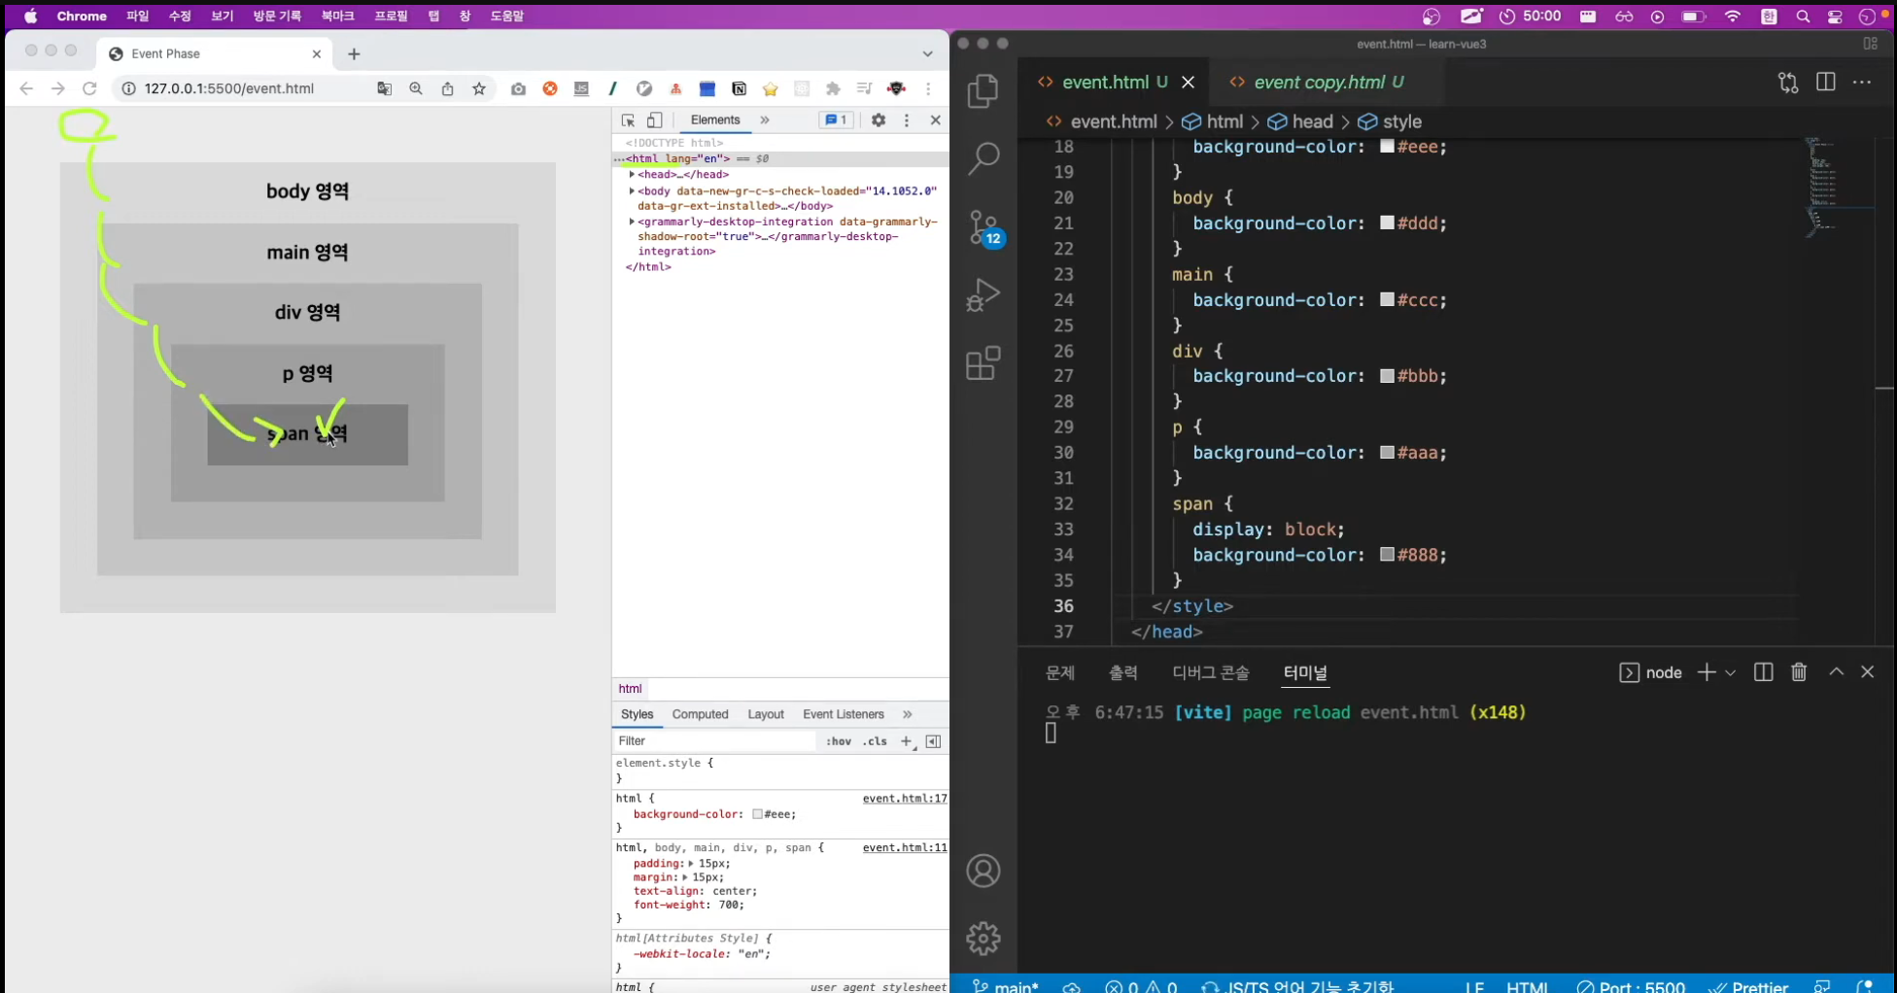Split the terminal panel
1897x993 pixels.
(x=1764, y=672)
